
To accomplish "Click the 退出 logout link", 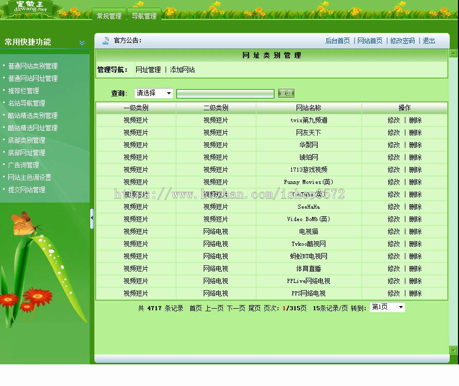I will [429, 40].
